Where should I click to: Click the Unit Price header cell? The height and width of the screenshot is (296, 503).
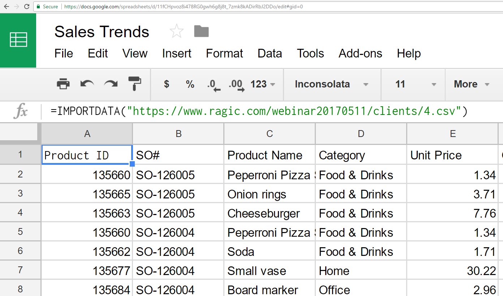pos(452,155)
